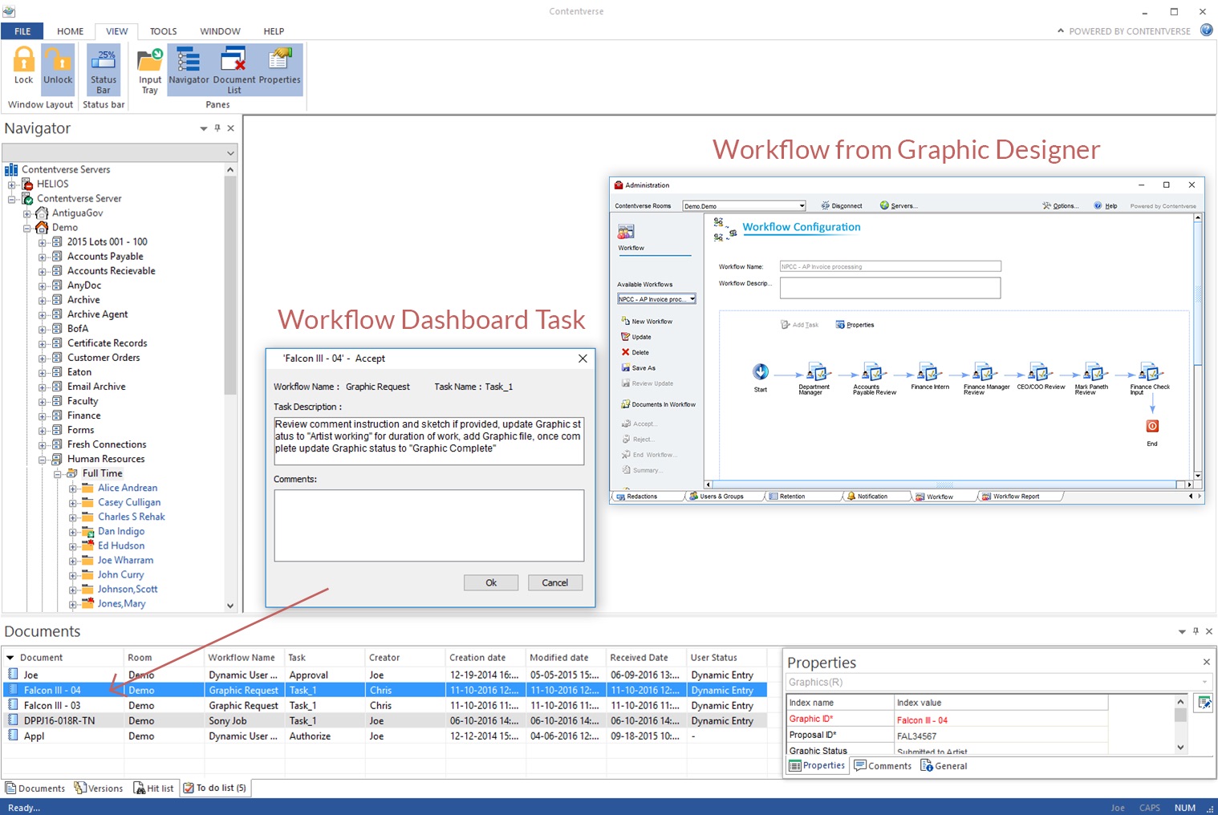
Task: Switch to the HOME ribbon tab
Action: (70, 31)
